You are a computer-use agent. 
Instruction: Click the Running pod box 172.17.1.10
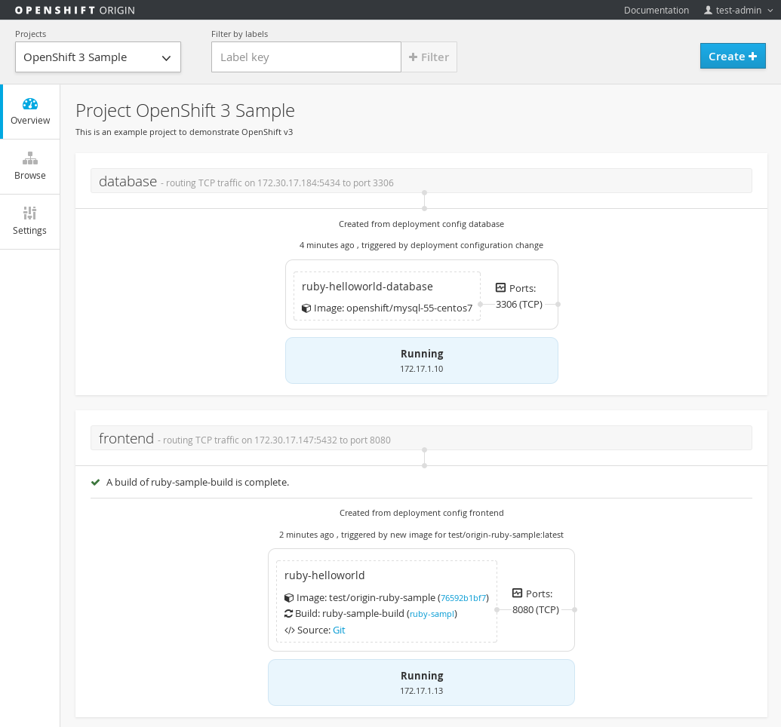(x=421, y=360)
